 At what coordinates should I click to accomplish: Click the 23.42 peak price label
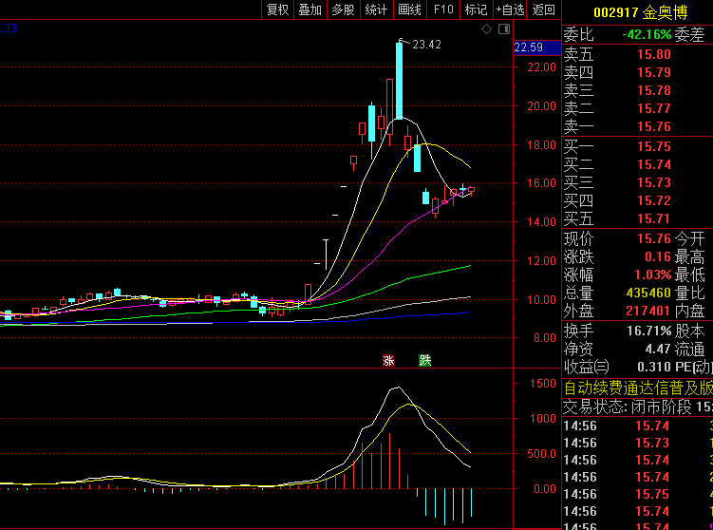click(427, 44)
